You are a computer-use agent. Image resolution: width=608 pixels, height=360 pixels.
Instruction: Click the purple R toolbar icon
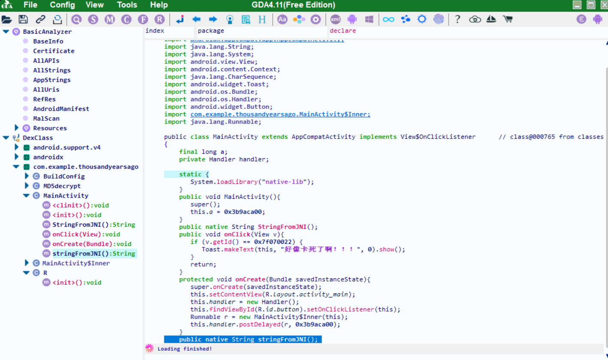point(160,19)
